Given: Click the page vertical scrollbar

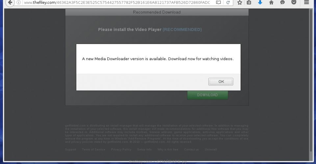Looking at the screenshot, I should (x=311, y=82).
